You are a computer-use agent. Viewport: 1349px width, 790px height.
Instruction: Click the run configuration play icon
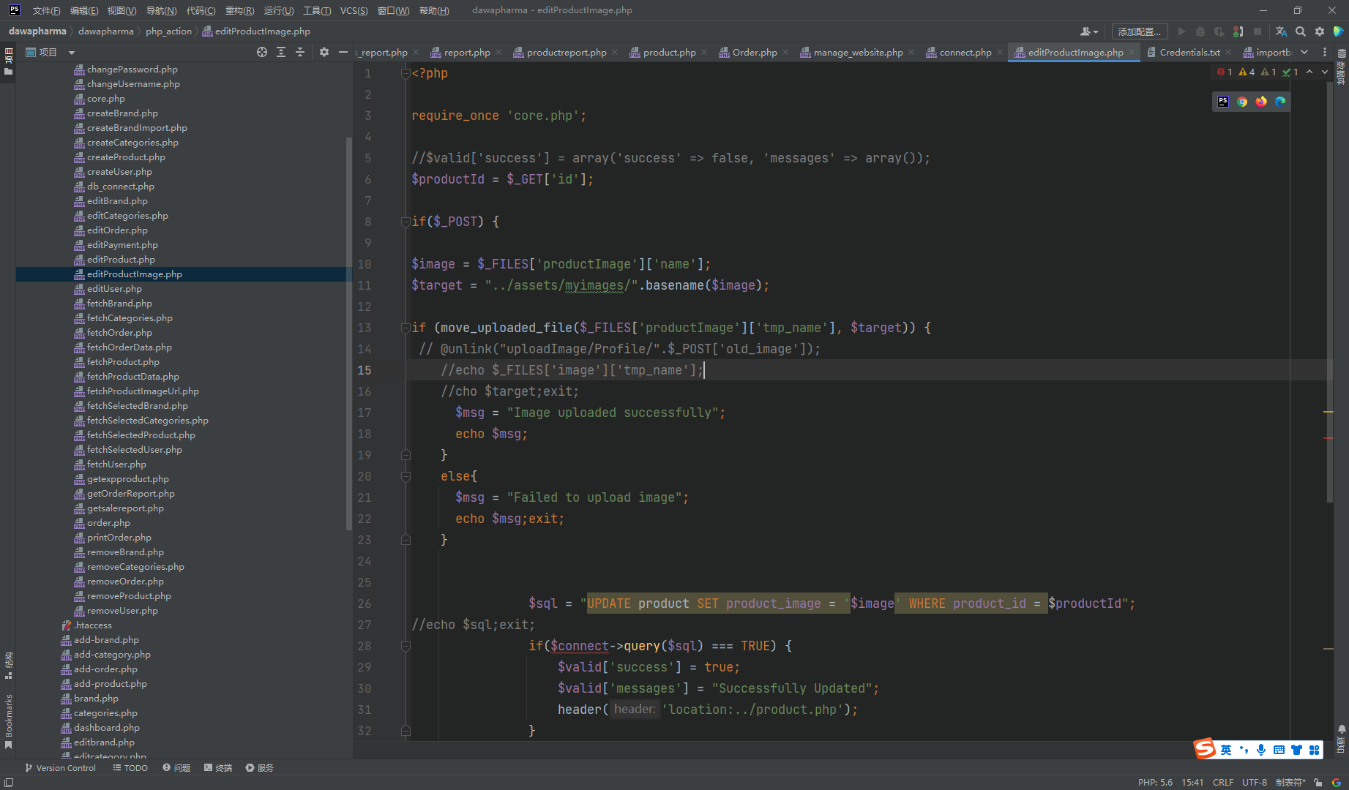(x=1181, y=31)
